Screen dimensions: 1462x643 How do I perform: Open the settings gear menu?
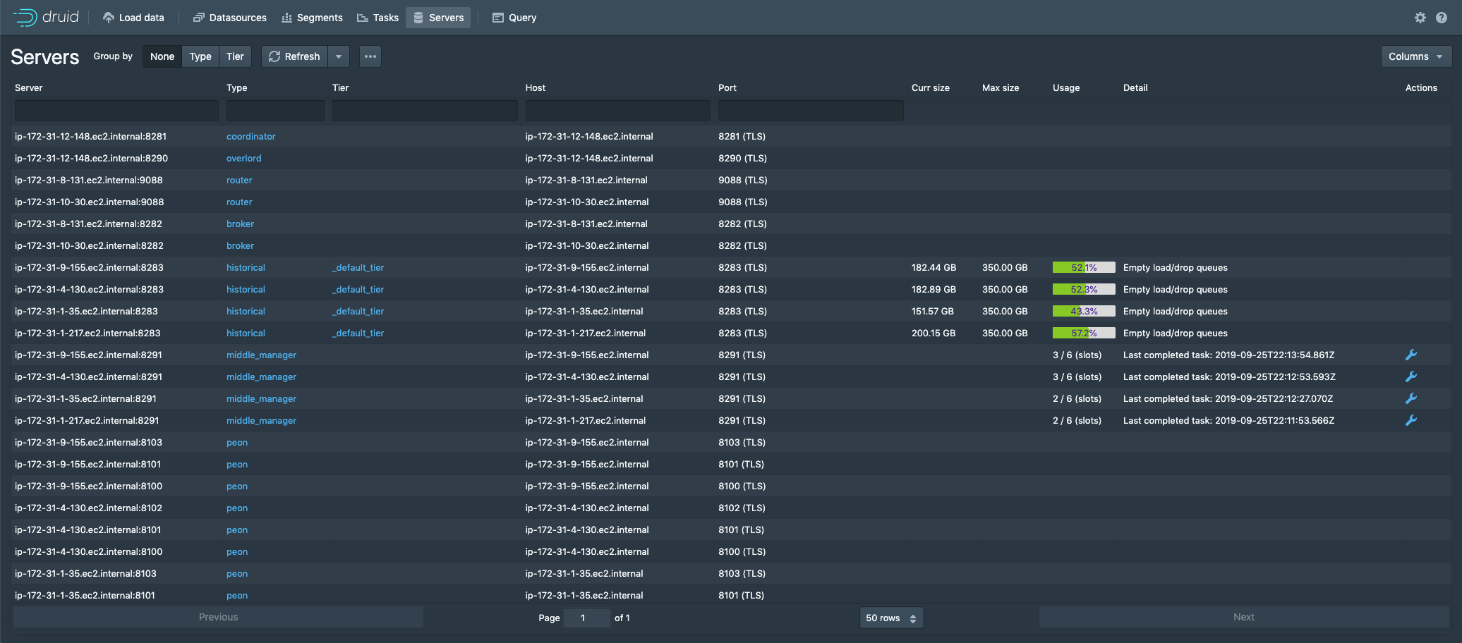click(x=1420, y=18)
